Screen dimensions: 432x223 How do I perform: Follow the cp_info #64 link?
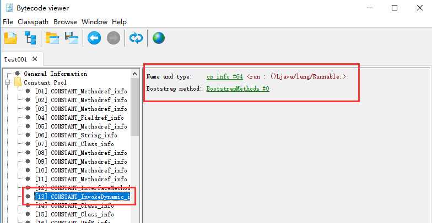click(x=225, y=77)
